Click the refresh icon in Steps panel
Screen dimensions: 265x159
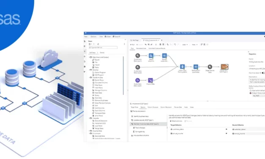[x=98, y=44]
